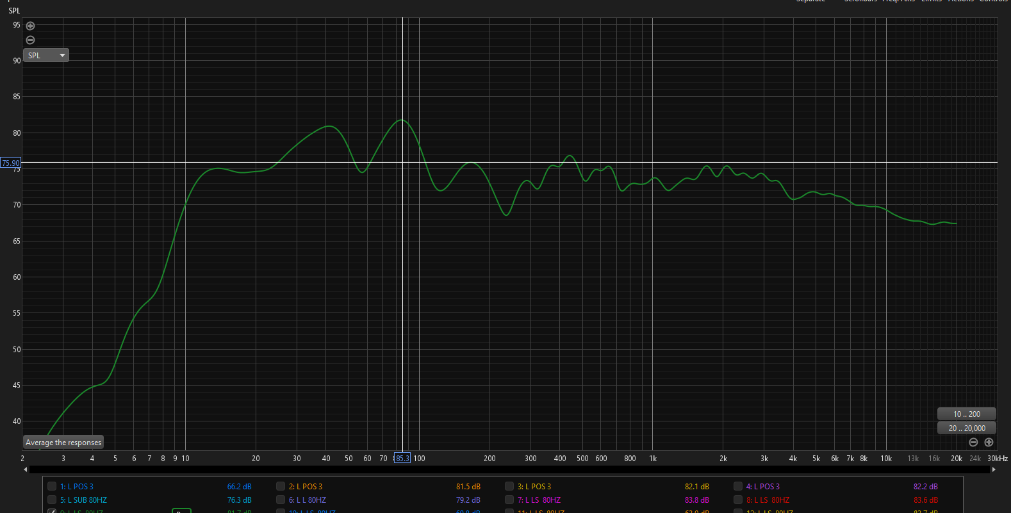1011x513 pixels.
Task: Enable the 8: L LS 80HZ trace checkbox
Action: point(738,500)
